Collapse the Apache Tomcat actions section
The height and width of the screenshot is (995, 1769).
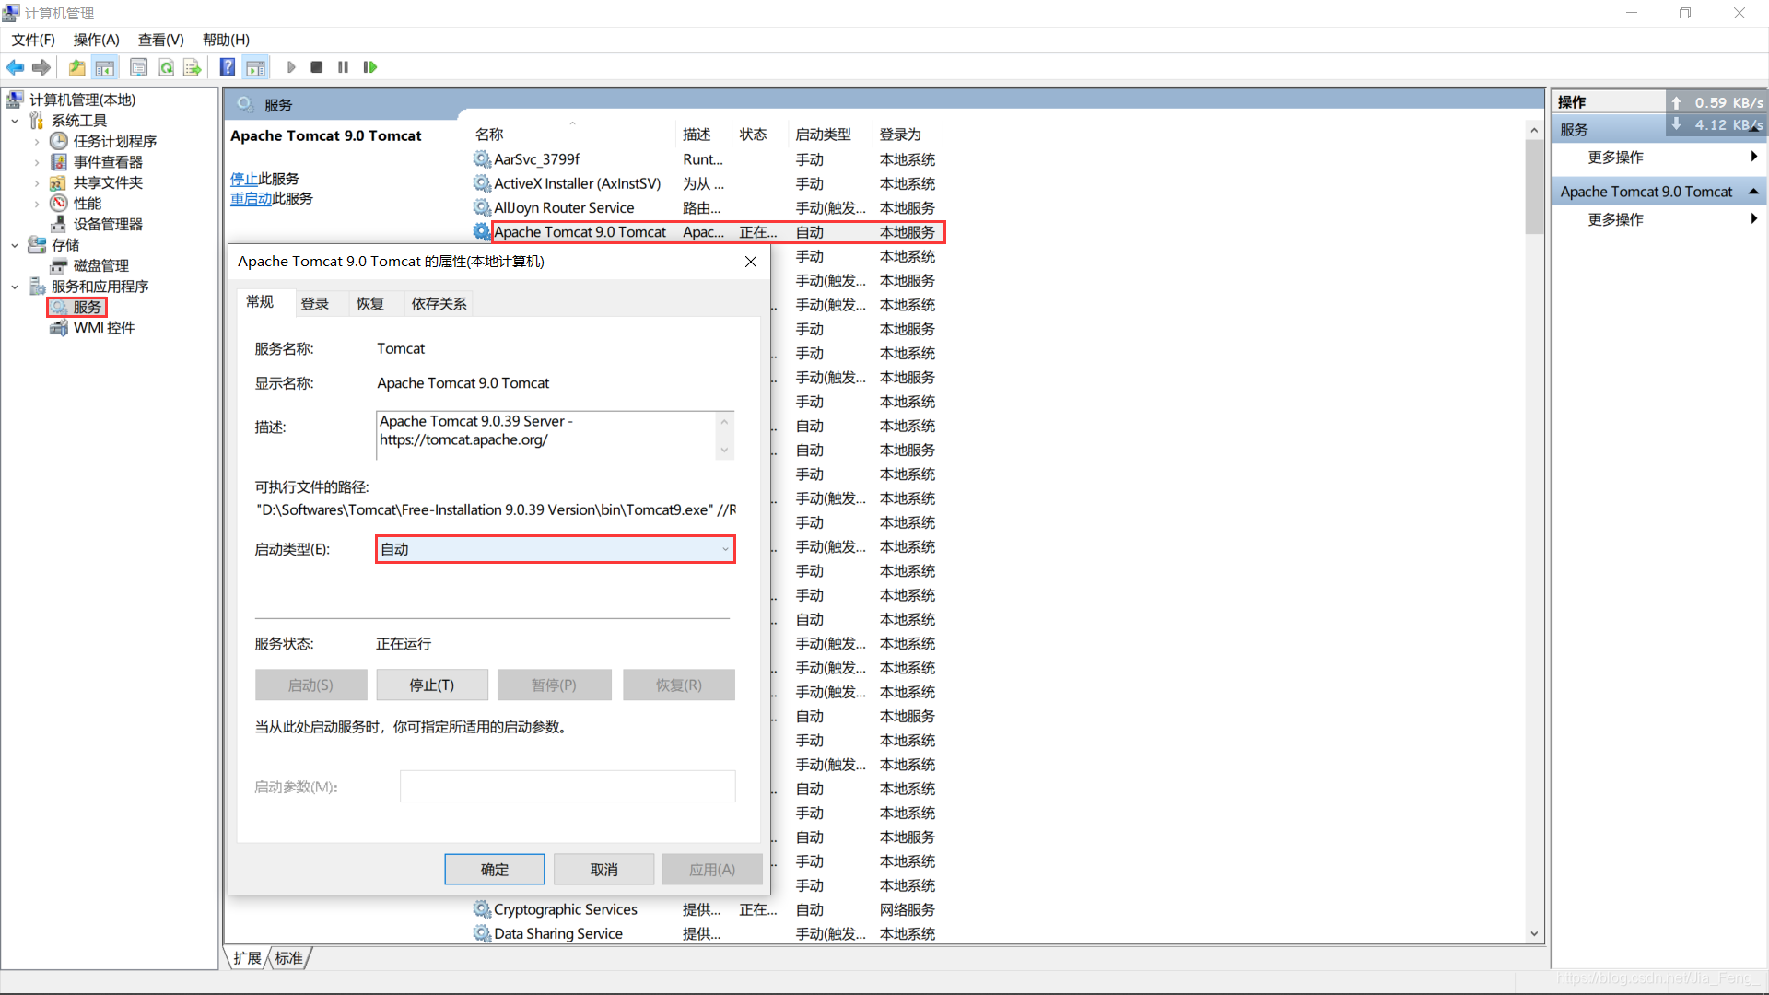click(x=1753, y=192)
